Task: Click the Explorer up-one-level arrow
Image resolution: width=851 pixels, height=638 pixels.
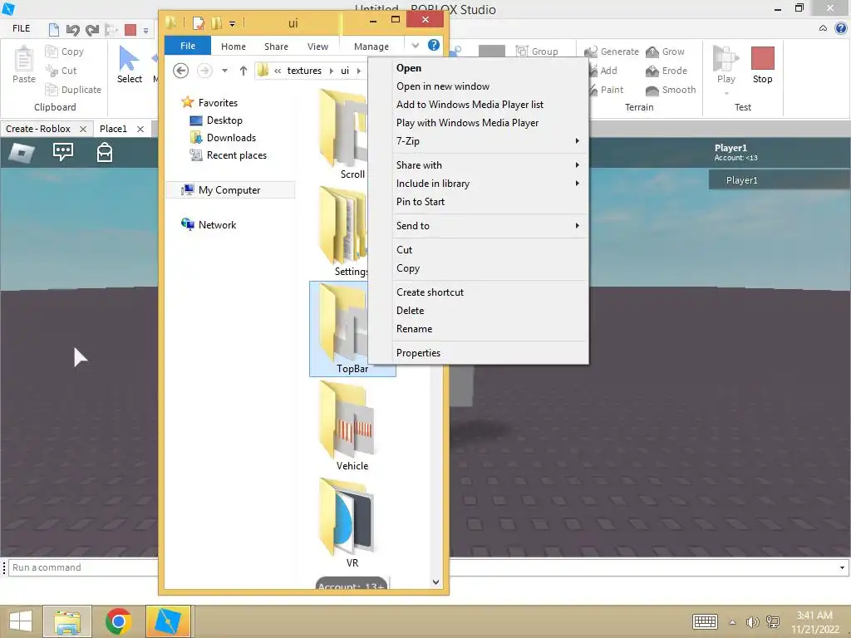Action: click(243, 71)
